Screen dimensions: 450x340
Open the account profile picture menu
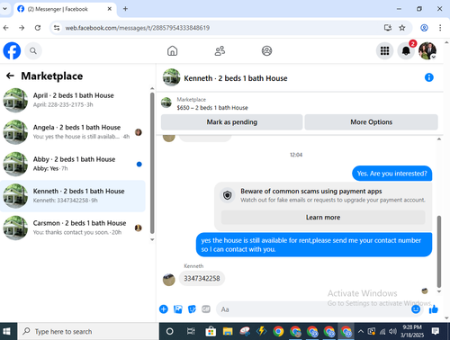pyautogui.click(x=427, y=50)
